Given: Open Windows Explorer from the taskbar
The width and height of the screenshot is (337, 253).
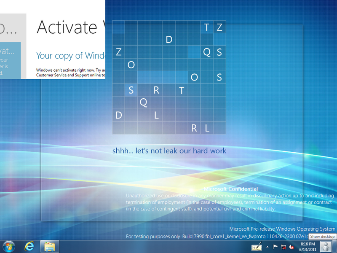Looking at the screenshot, I should pyautogui.click(x=49, y=247).
